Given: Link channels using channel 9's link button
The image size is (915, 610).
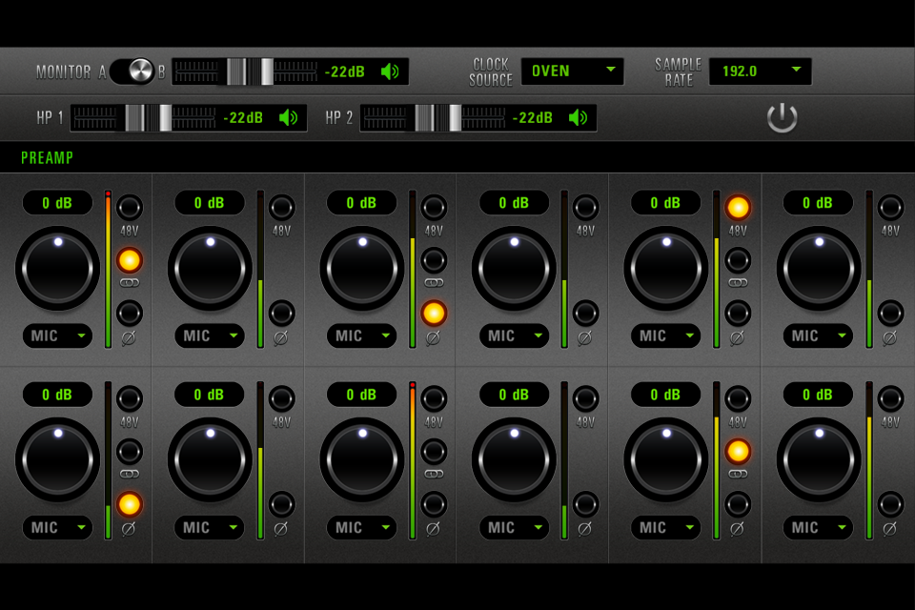Looking at the screenshot, I should tap(435, 451).
